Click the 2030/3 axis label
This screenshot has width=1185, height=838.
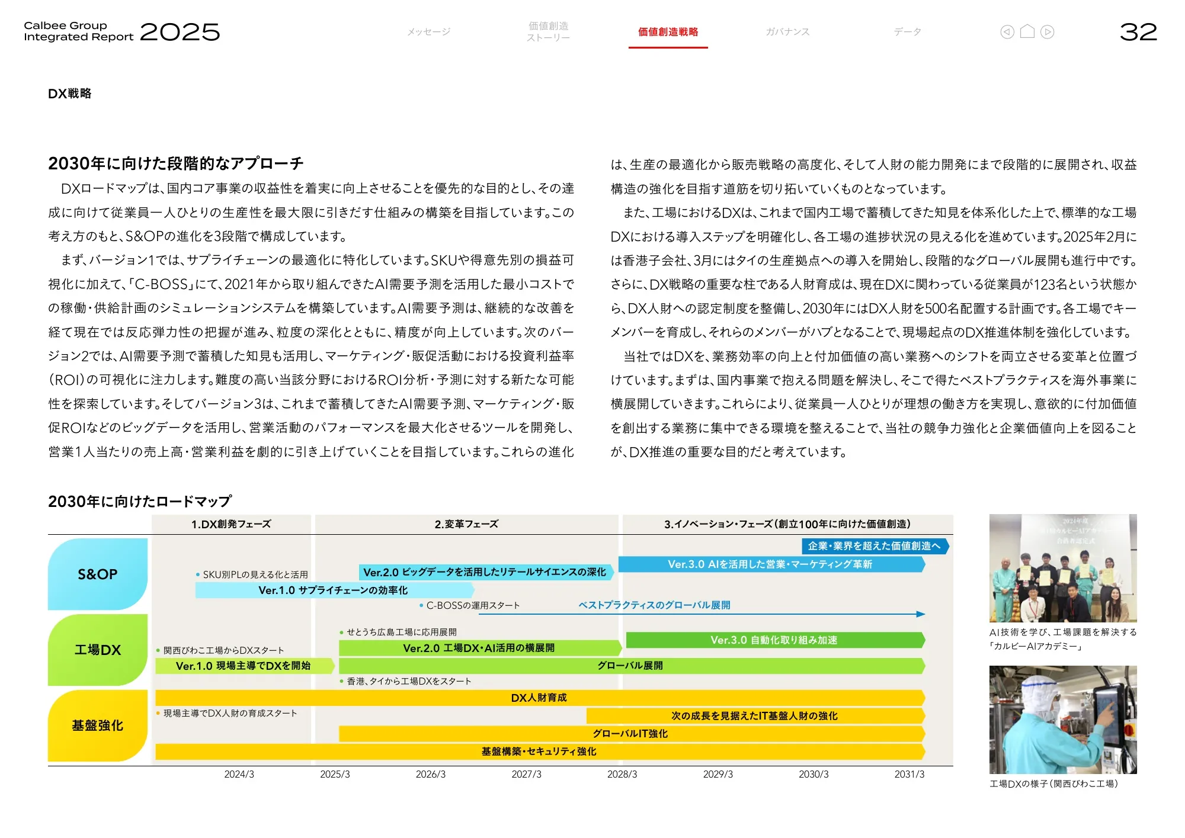click(x=814, y=774)
